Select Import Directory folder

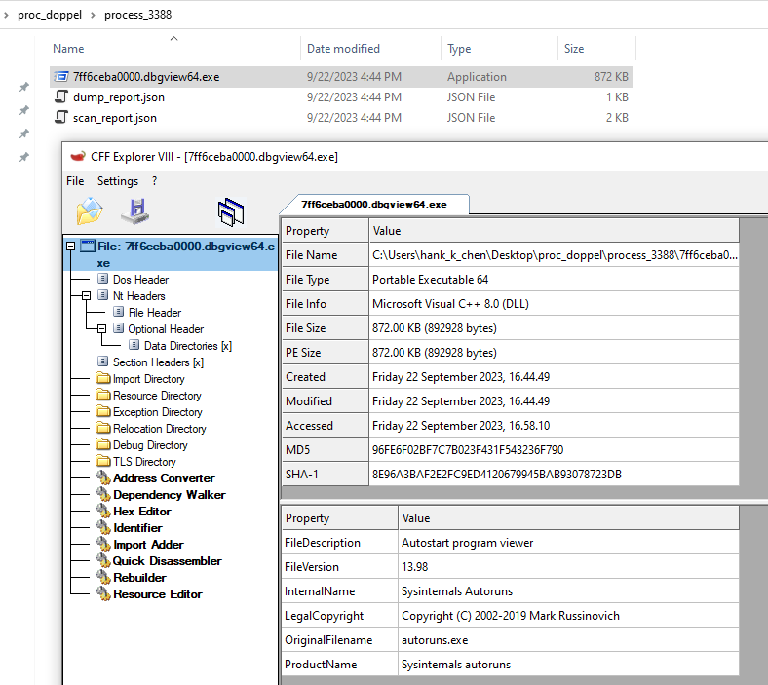148,379
